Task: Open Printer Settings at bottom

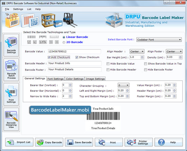Action: click(x=139, y=142)
